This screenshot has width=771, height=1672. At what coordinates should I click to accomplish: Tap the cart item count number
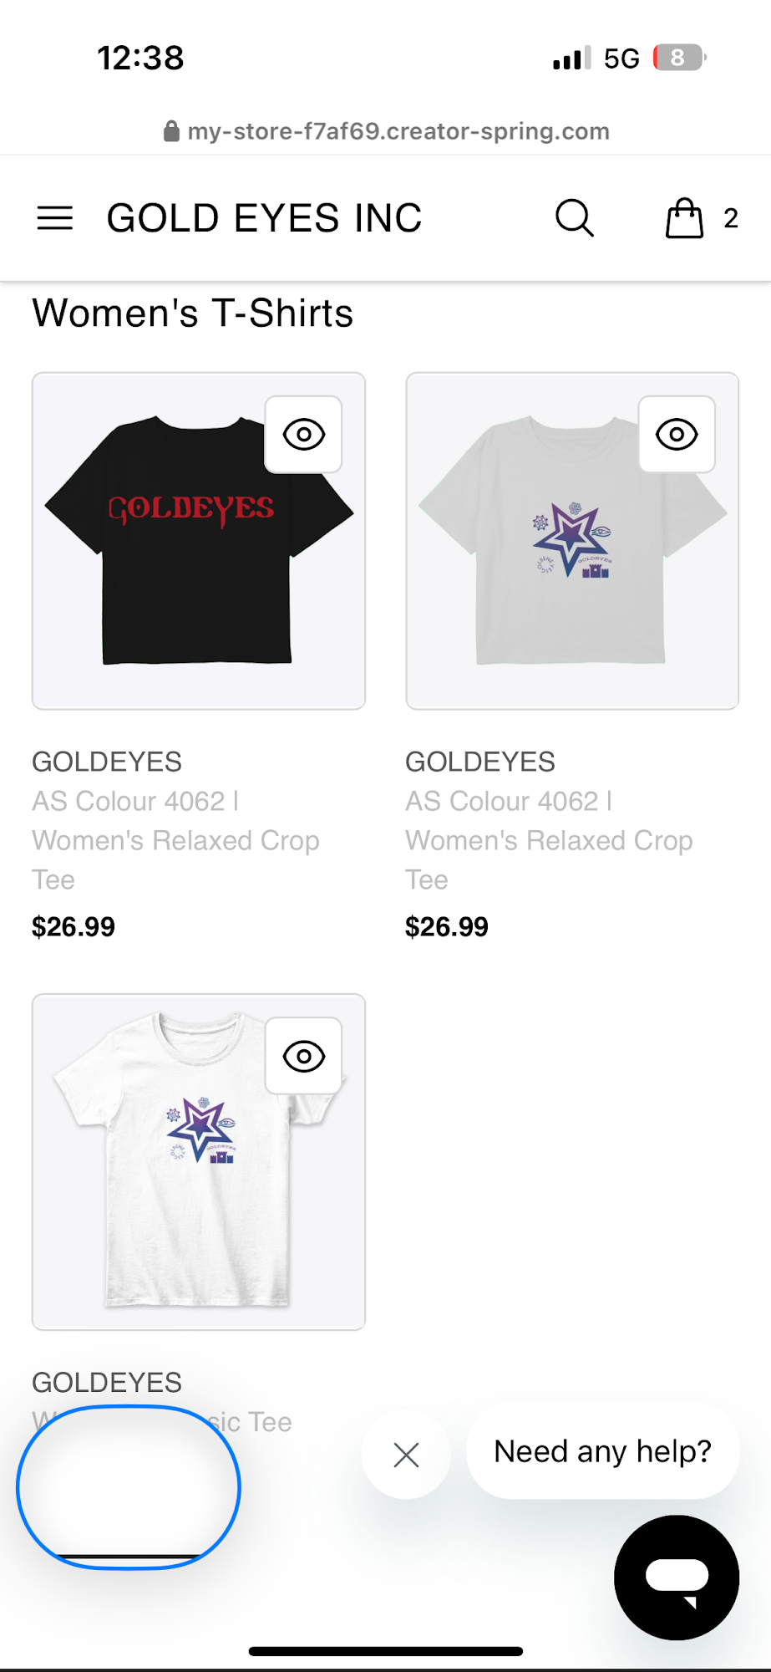(731, 218)
